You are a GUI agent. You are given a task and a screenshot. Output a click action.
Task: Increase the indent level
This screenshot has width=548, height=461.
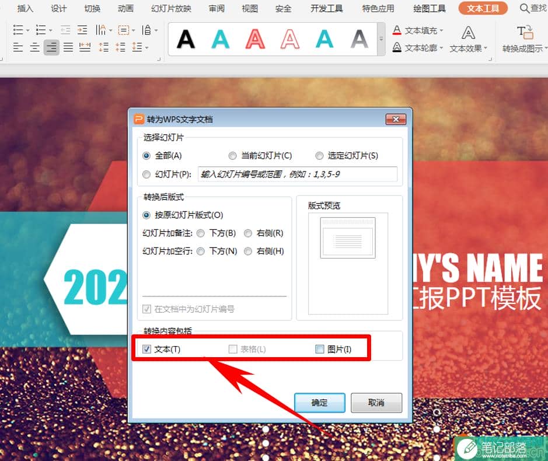[x=82, y=30]
